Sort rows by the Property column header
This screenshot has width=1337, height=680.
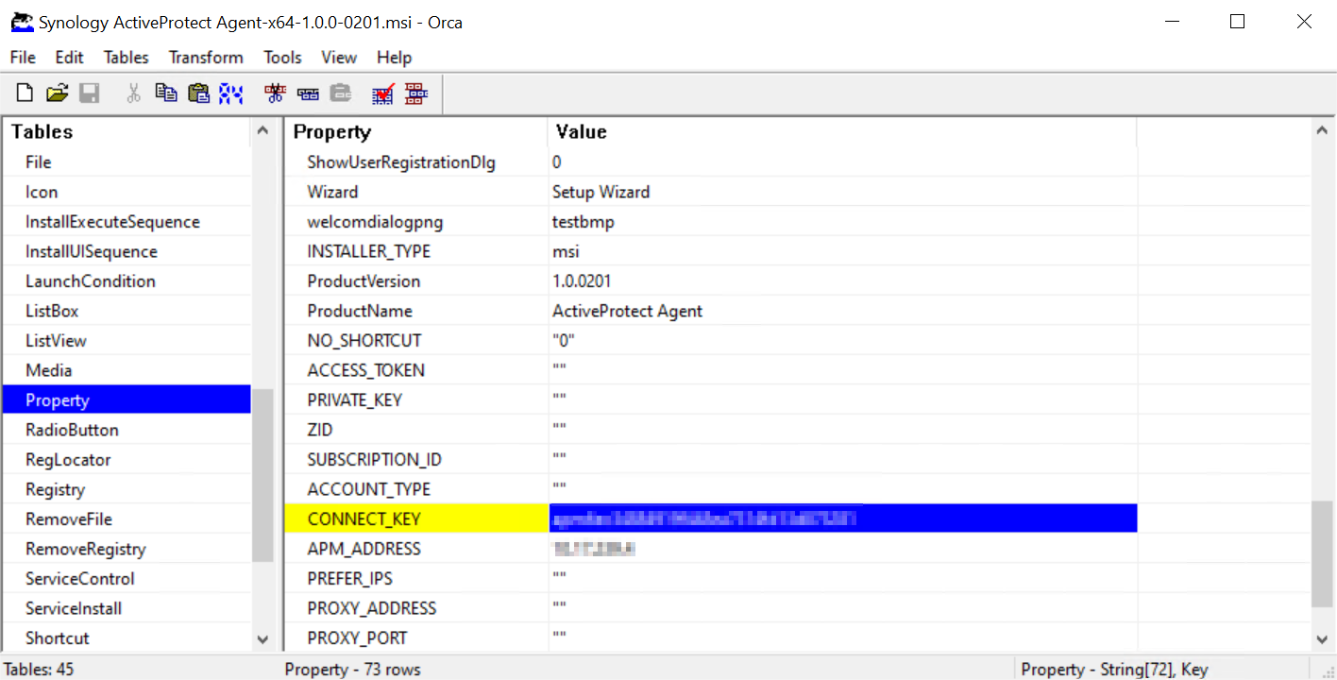click(416, 132)
